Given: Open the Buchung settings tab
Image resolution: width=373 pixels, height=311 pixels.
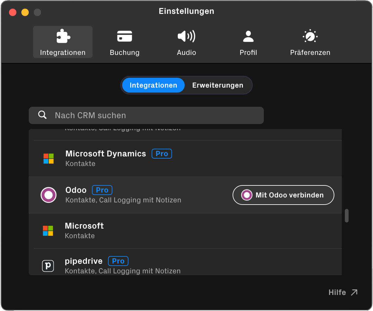Looking at the screenshot, I should (125, 42).
